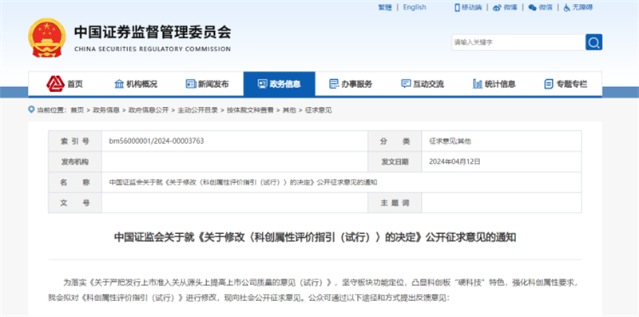This screenshot has height=317, width=639.
Task: Click the 文号 label cell
Action: [x=75, y=203]
